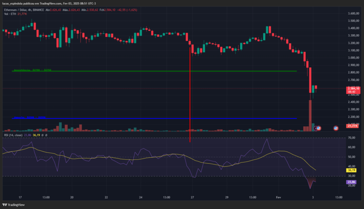Click the Ethereum / Dólar symbol legend
Screen dimensions: 364x209
click(24, 10)
